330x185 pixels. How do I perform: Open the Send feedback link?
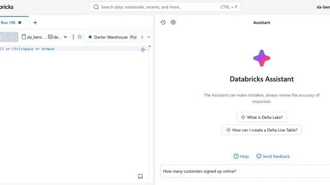coord(273,156)
